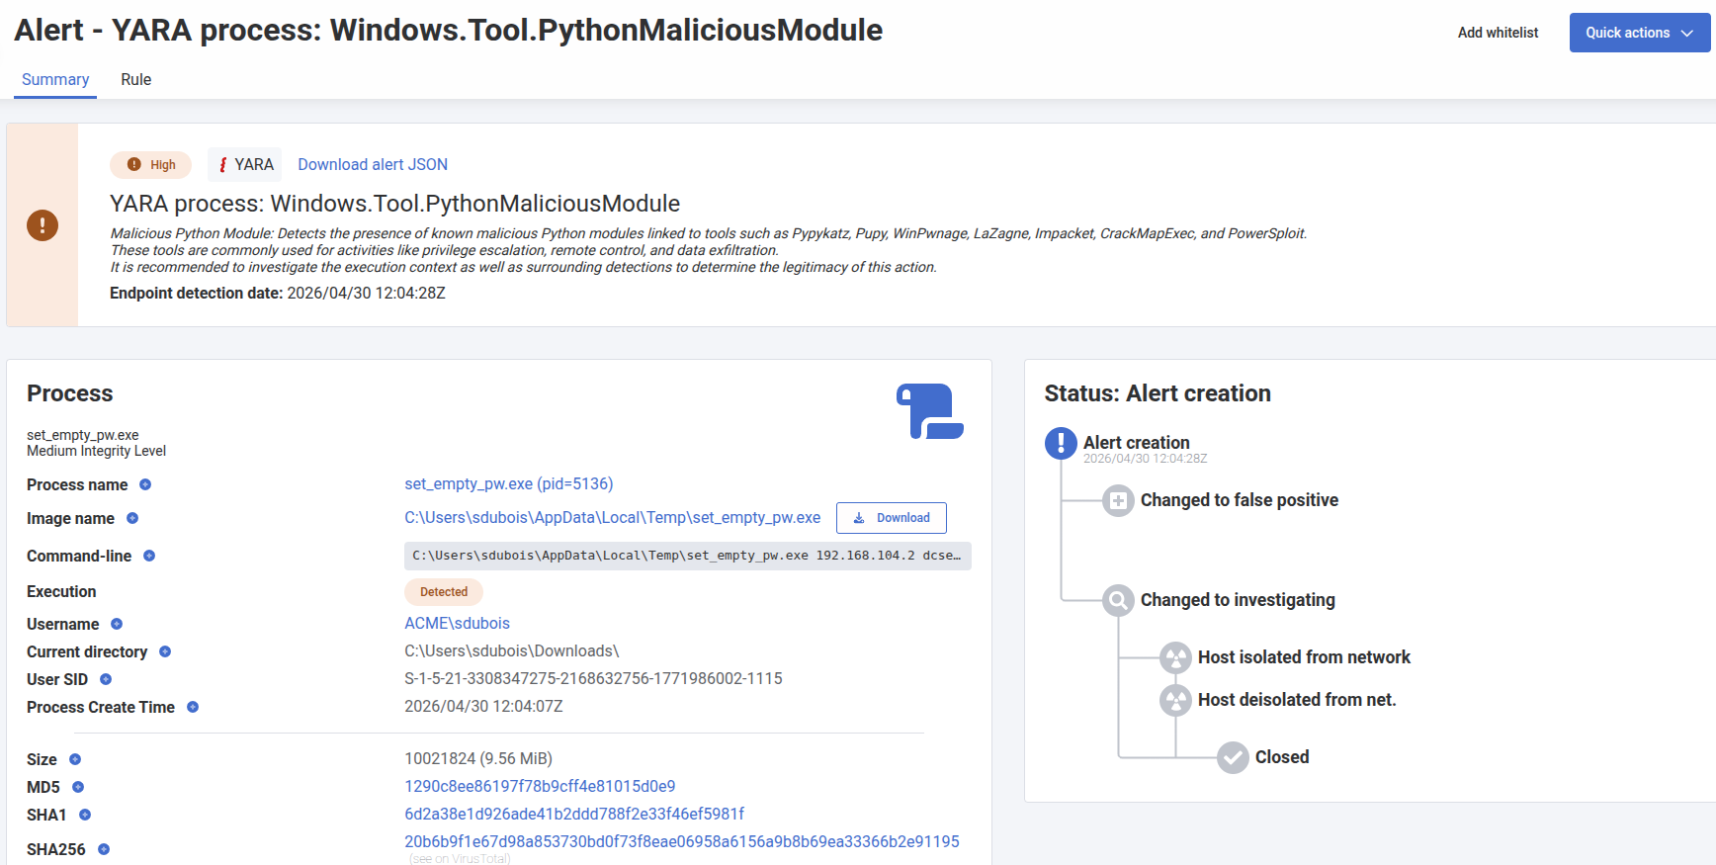The height and width of the screenshot is (865, 1716).
Task: Click the info icon beside Size
Action: point(75,759)
